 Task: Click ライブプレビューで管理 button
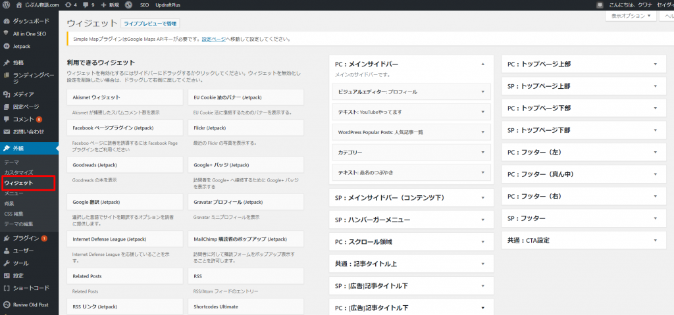coord(150,23)
